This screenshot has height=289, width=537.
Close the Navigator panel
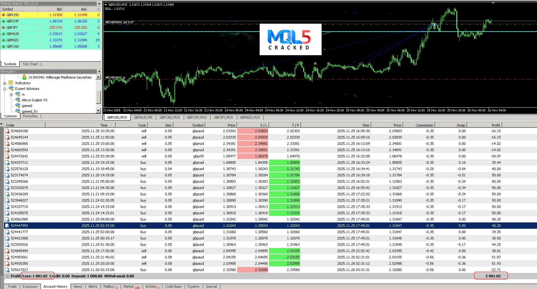coord(99,72)
